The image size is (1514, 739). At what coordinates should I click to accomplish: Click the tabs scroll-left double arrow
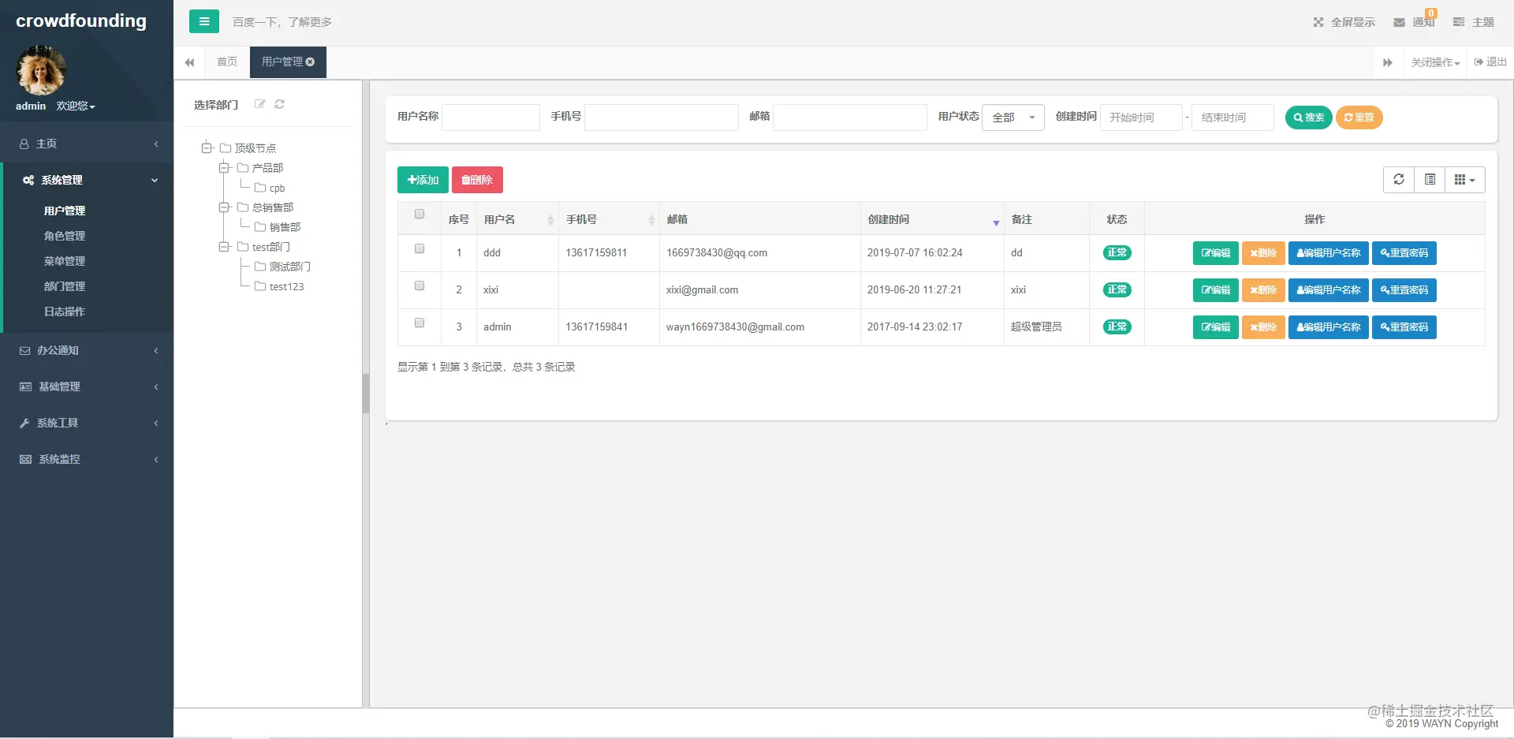pyautogui.click(x=189, y=62)
